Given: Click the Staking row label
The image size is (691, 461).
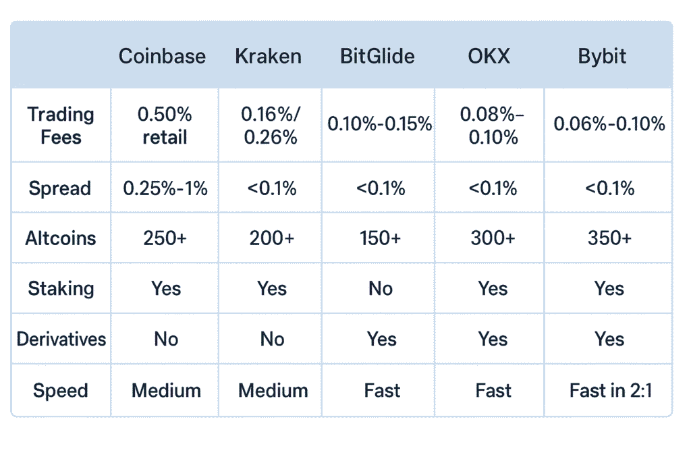Looking at the screenshot, I should pyautogui.click(x=61, y=289).
